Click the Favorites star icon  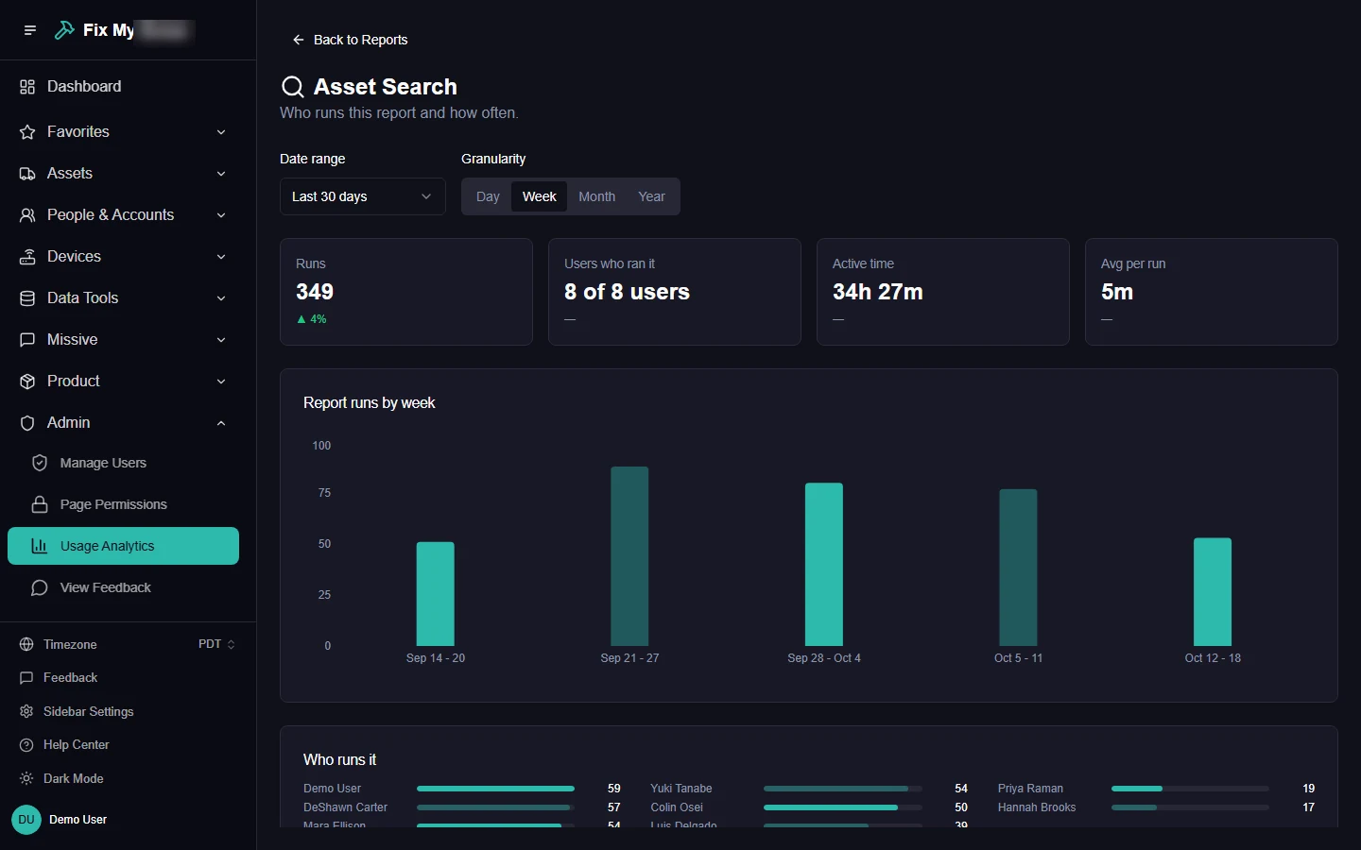click(27, 132)
